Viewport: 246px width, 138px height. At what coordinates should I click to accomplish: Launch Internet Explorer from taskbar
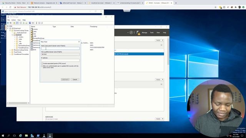(x=20, y=135)
